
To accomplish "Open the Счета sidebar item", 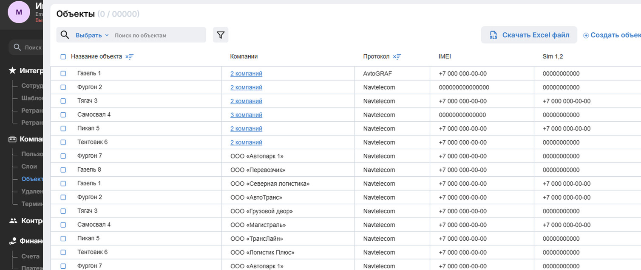I will pos(31,256).
